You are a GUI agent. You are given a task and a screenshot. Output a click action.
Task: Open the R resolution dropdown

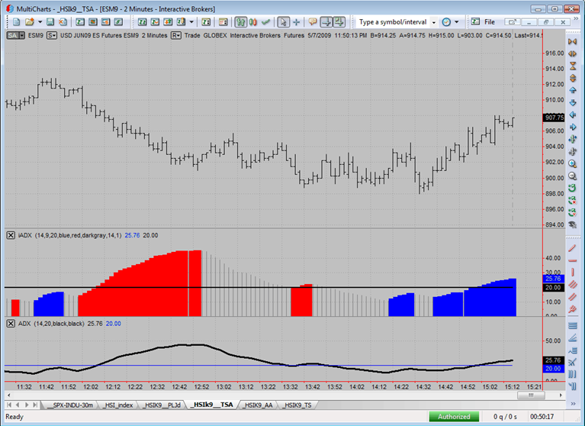point(175,35)
